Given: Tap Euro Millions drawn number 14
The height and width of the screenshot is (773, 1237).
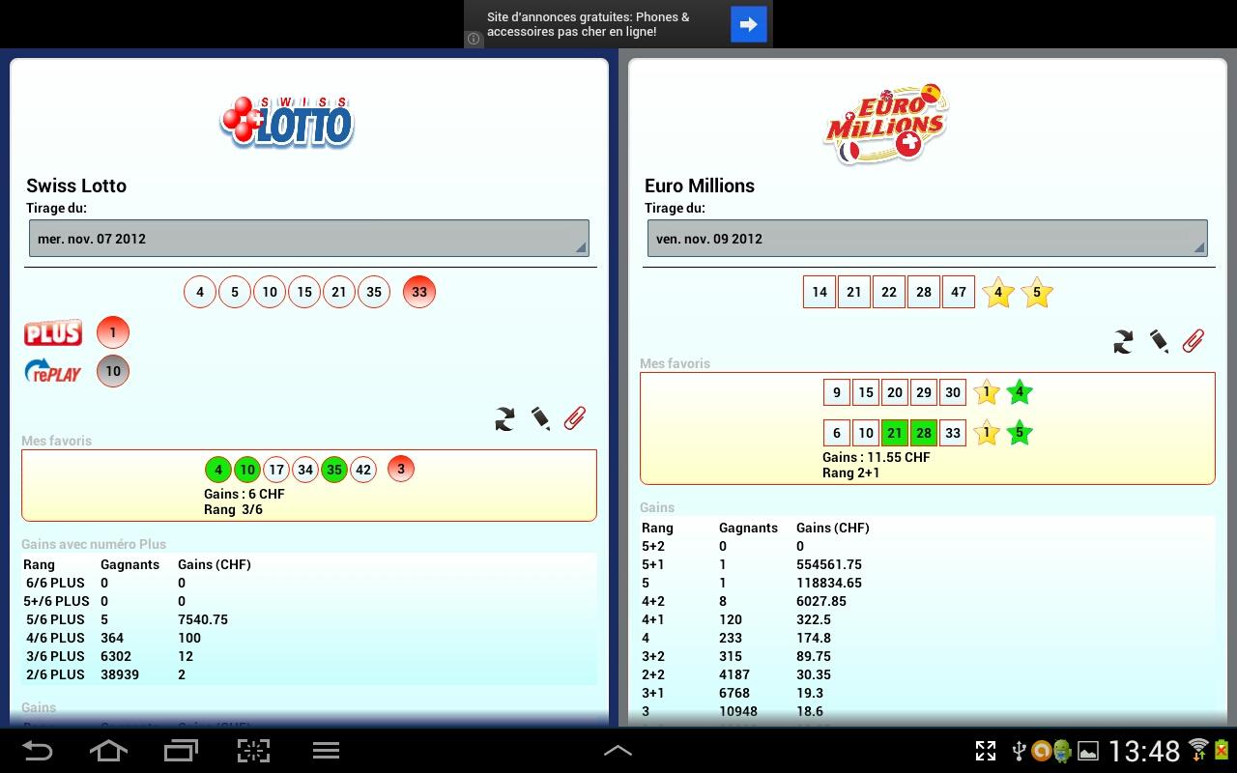Looking at the screenshot, I should pyautogui.click(x=820, y=292).
